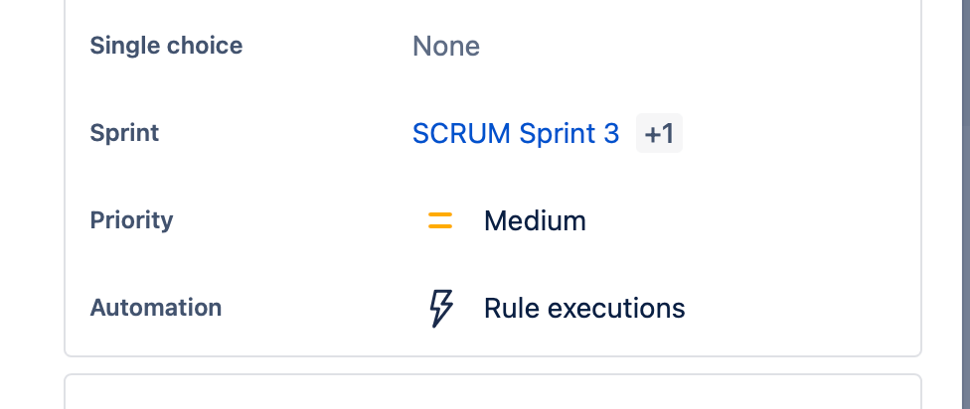The height and width of the screenshot is (409, 970).
Task: Click the Priority field label
Action: [x=132, y=220]
